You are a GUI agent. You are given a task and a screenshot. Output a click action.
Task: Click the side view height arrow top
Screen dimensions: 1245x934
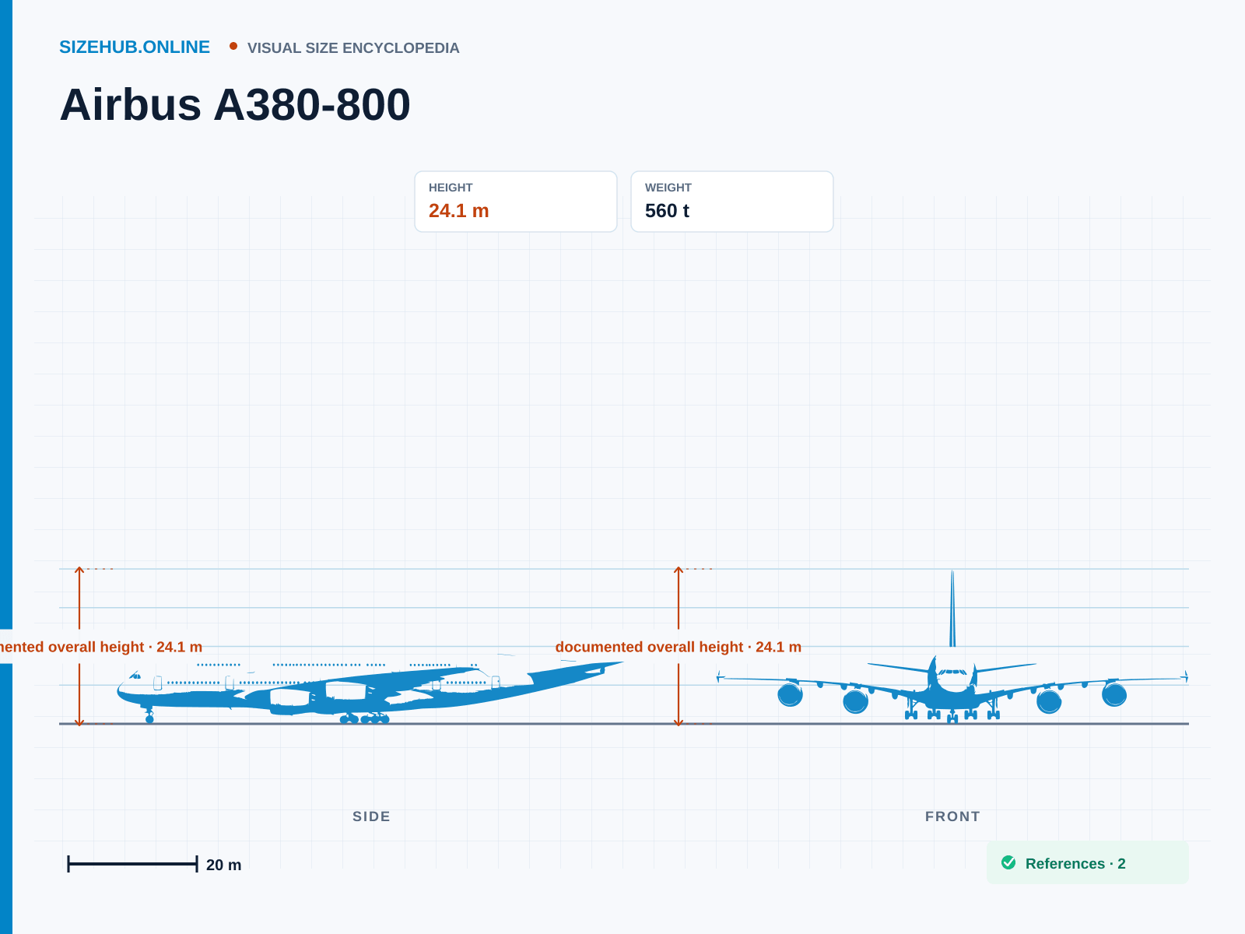[79, 571]
